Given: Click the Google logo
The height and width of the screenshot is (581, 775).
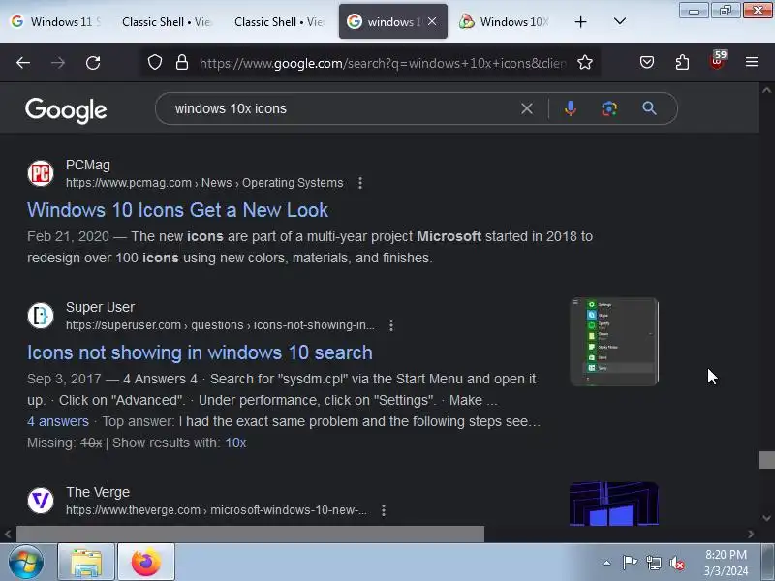Looking at the screenshot, I should (x=66, y=110).
